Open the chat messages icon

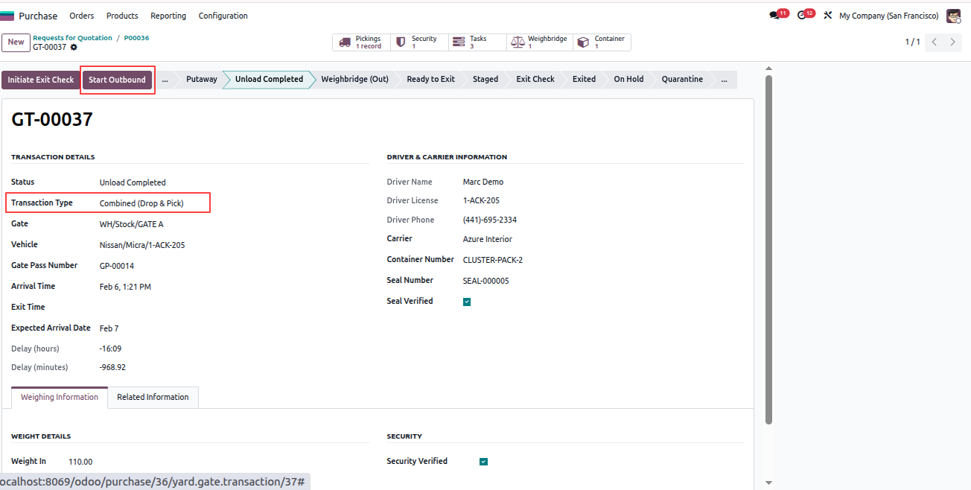coord(774,16)
